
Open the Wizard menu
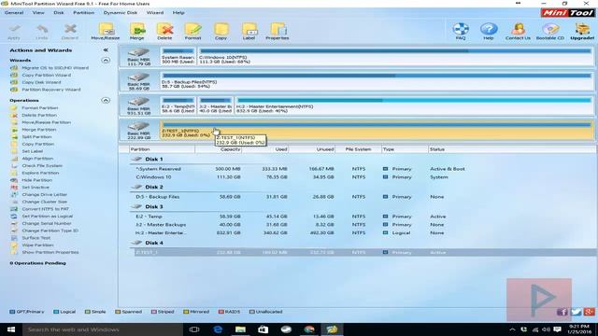[x=155, y=12]
